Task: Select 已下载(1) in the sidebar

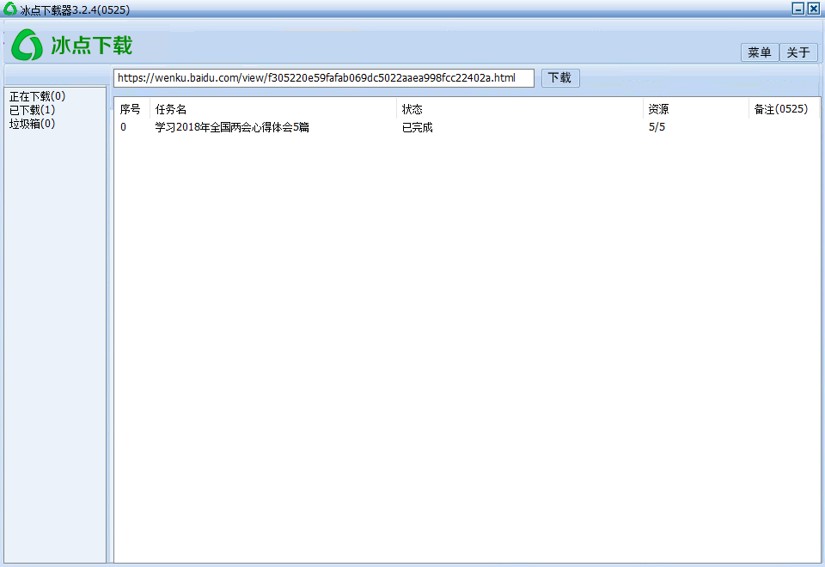Action: click(x=32, y=110)
